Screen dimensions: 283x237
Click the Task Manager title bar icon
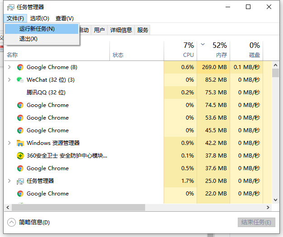point(10,7)
